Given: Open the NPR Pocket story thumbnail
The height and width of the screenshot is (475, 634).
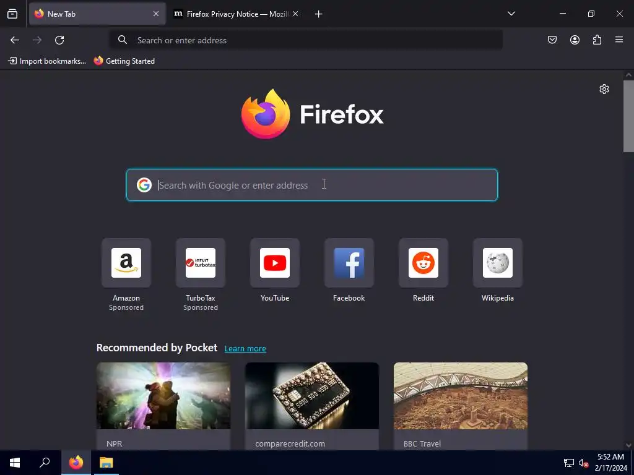Looking at the screenshot, I should pyautogui.click(x=163, y=396).
